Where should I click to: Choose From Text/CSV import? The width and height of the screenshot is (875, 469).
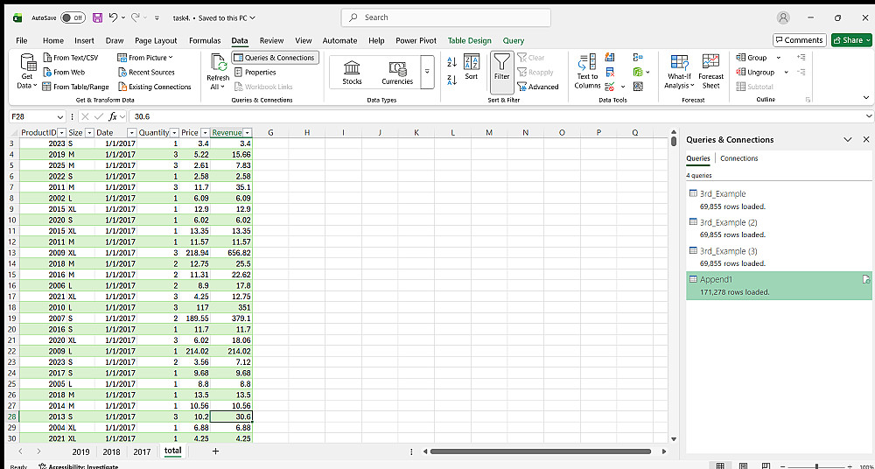pyautogui.click(x=70, y=58)
